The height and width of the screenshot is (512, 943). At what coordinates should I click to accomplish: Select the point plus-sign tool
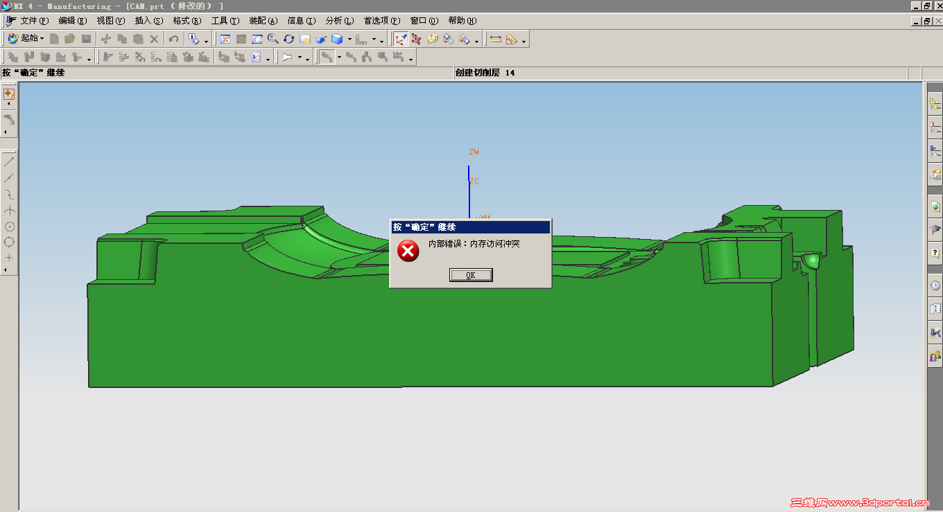pos(9,258)
